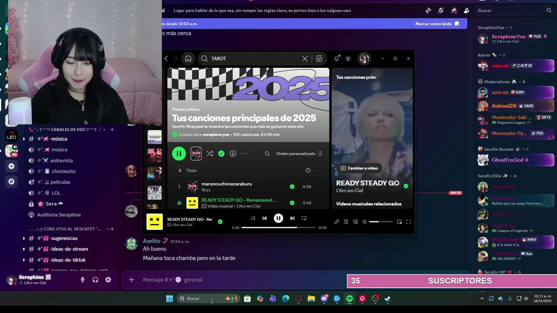557x313 pixels.
Task: Toggle liked checkmark on marunouchimezaraburu row
Action: click(x=292, y=186)
